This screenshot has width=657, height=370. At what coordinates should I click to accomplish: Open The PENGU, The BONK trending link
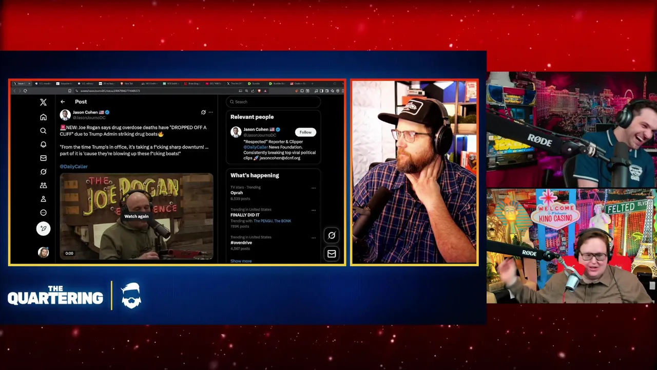pyautogui.click(x=272, y=221)
